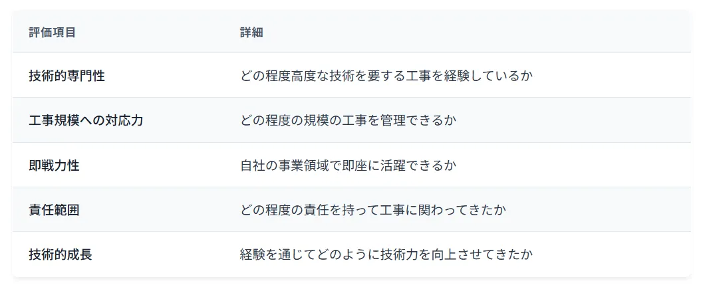Click the description text for 技術的専門性
Viewport: 701px width, 289px height.
[x=386, y=76]
